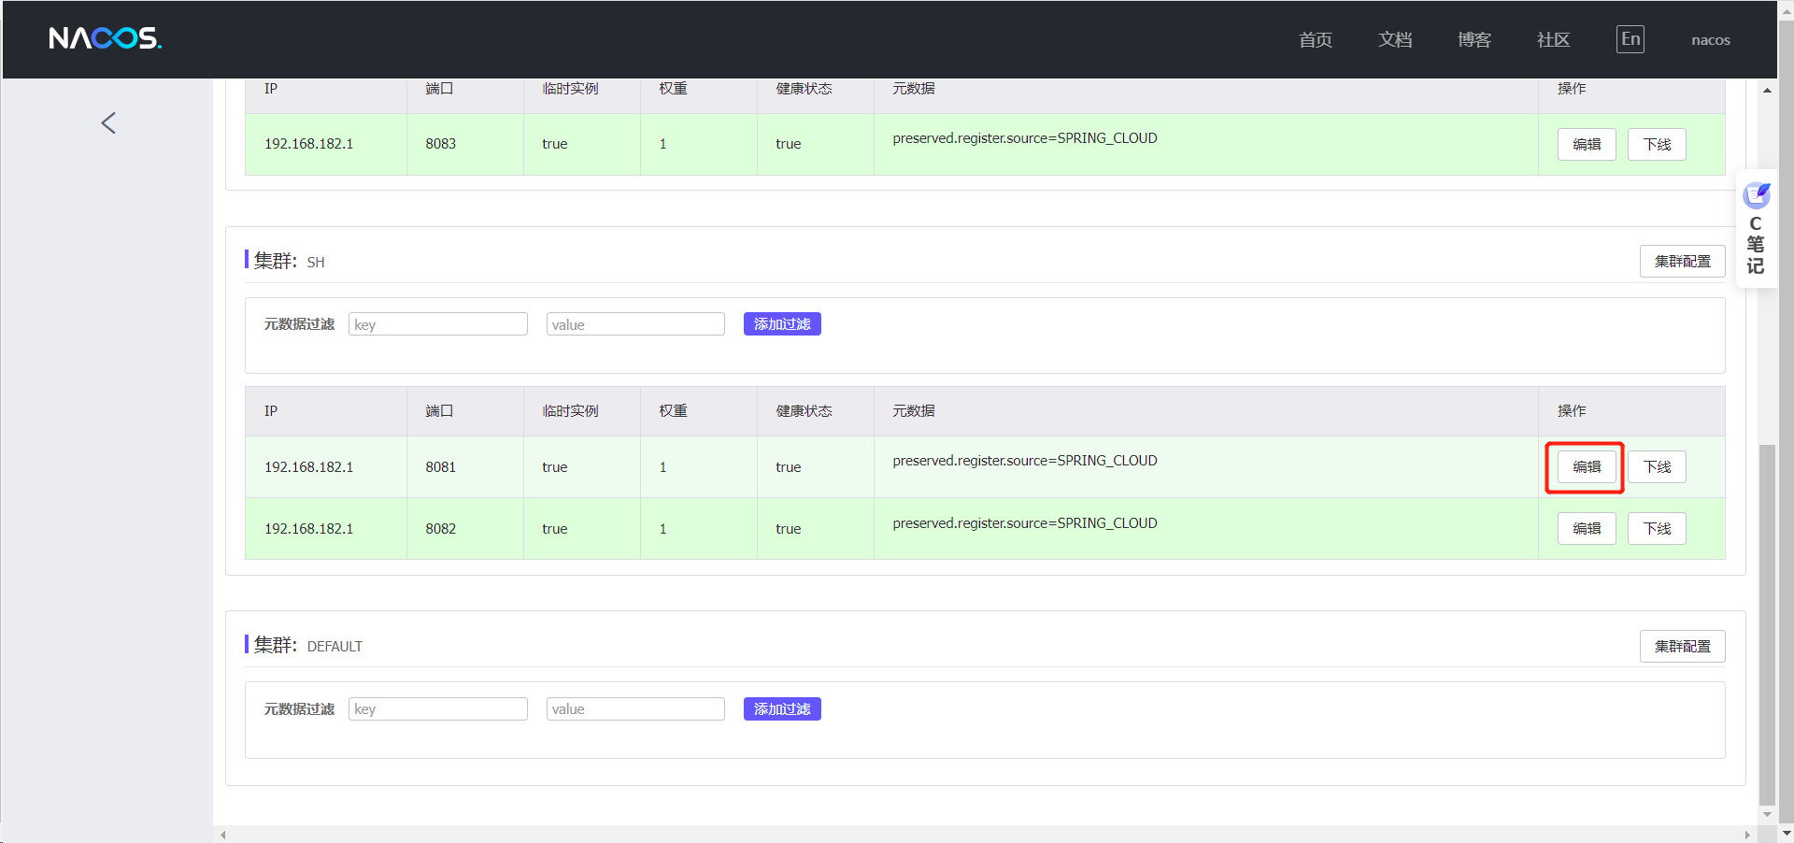Edit the instance on port 8081

[x=1587, y=466]
